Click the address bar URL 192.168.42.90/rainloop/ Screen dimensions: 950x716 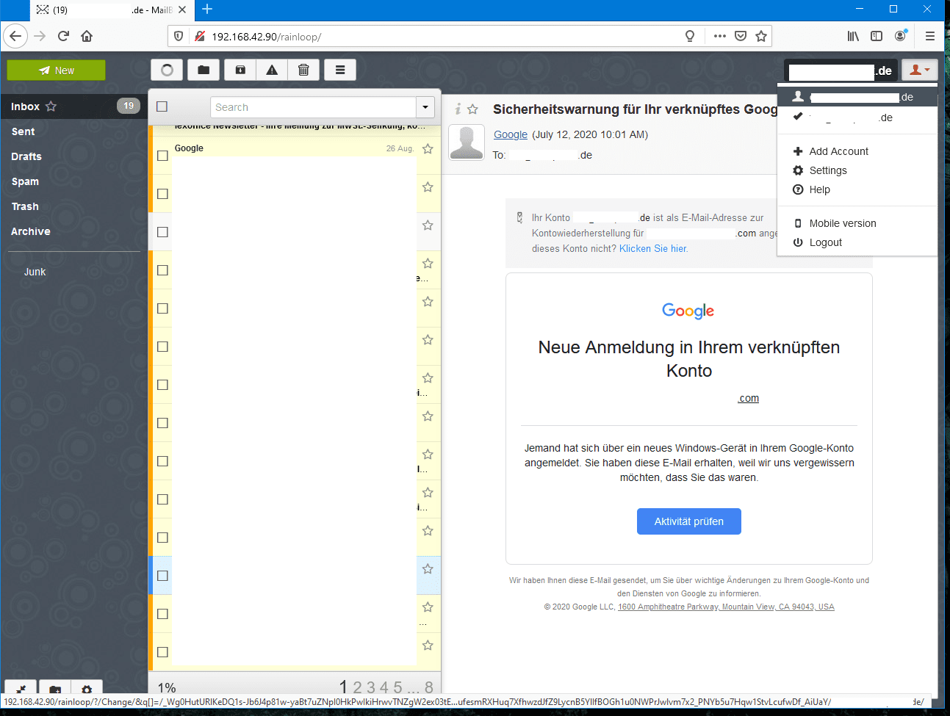click(266, 37)
